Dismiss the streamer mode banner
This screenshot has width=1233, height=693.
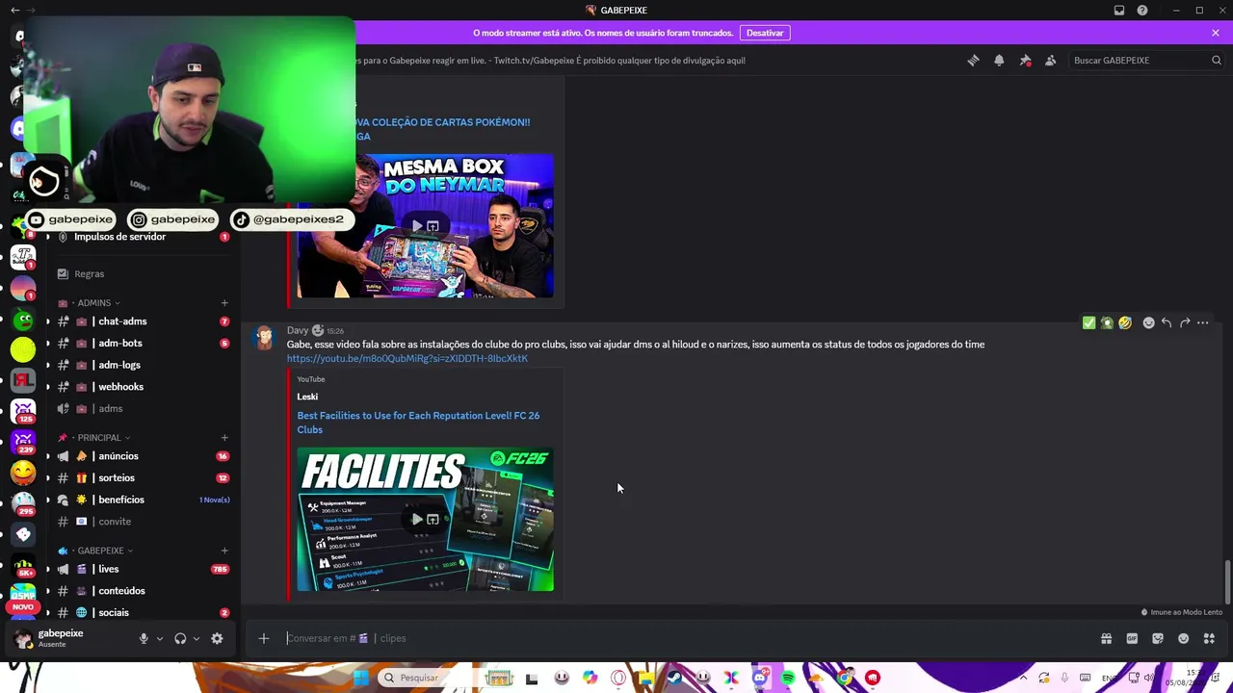coord(1216,33)
